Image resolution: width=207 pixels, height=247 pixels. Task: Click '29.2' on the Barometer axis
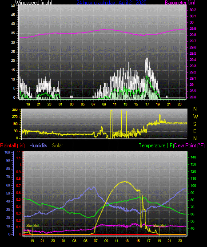[x=193, y=72]
